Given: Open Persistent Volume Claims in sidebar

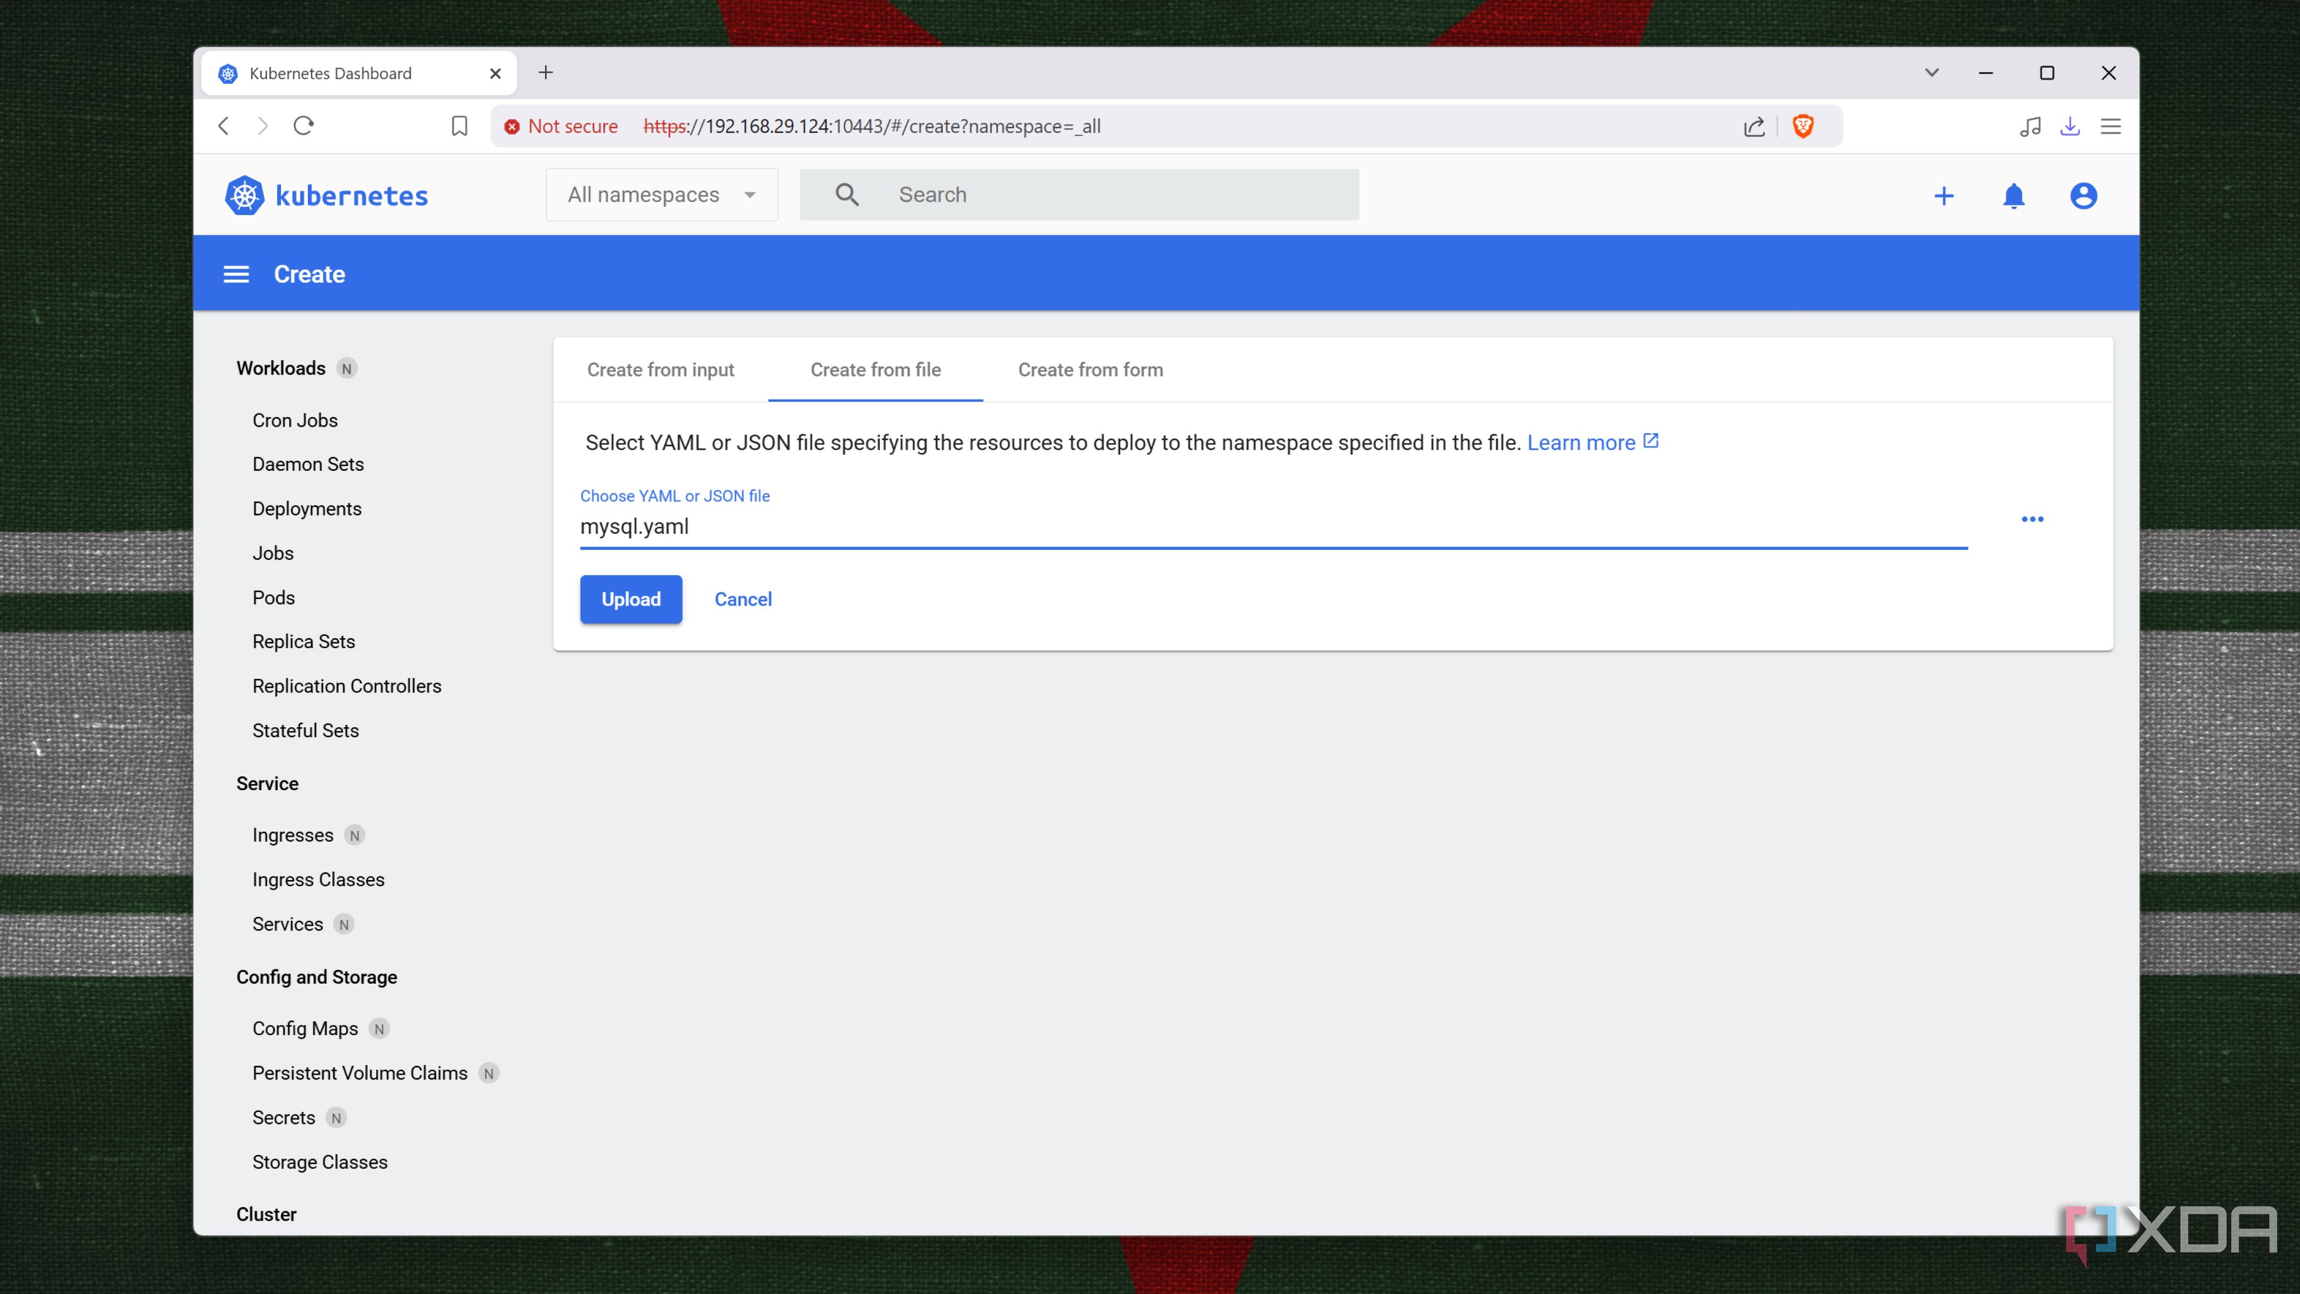Looking at the screenshot, I should coord(360,1074).
